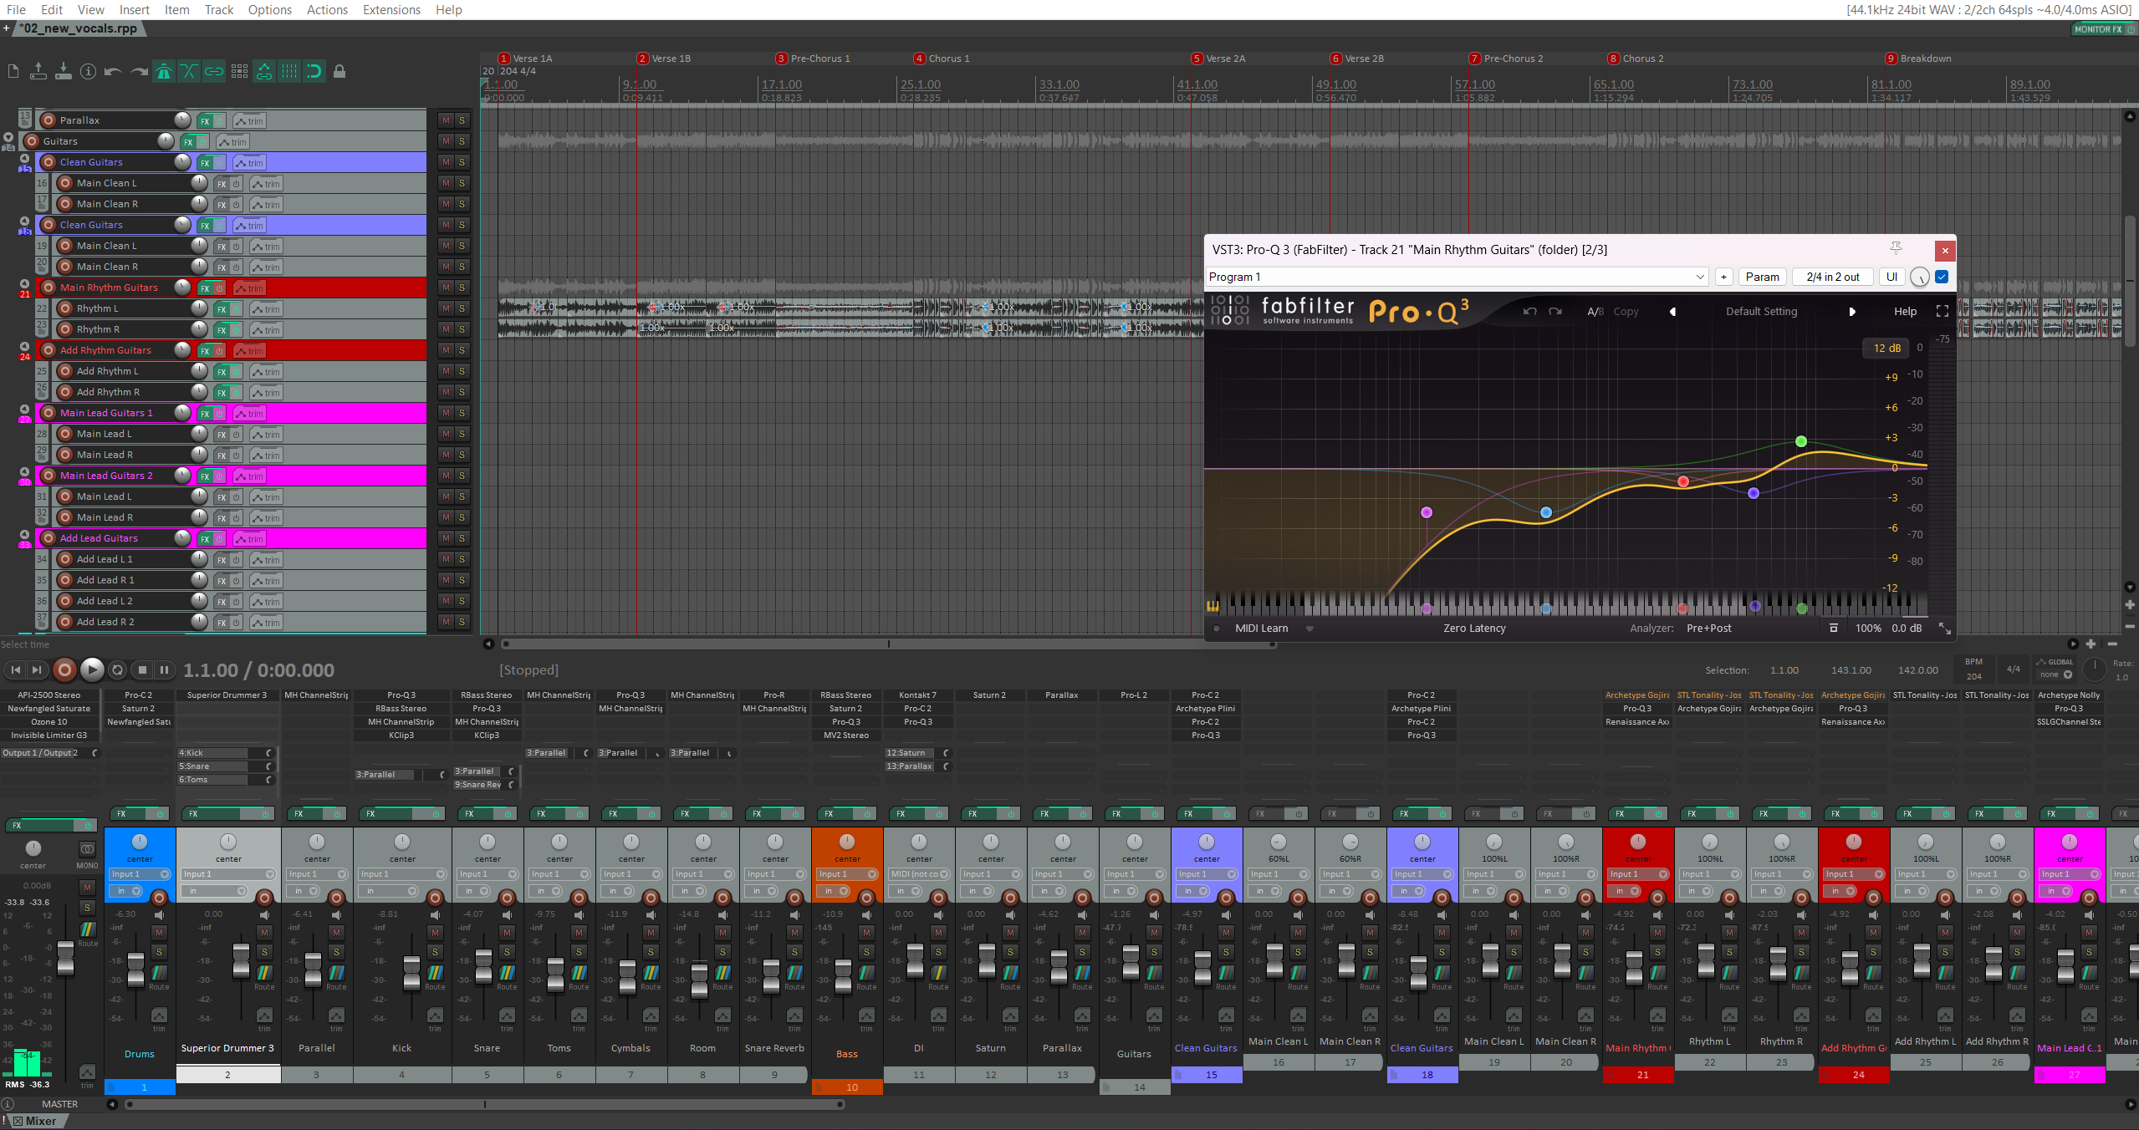The image size is (2139, 1130).
Task: Open the Extensions menu
Action: pos(391,9)
